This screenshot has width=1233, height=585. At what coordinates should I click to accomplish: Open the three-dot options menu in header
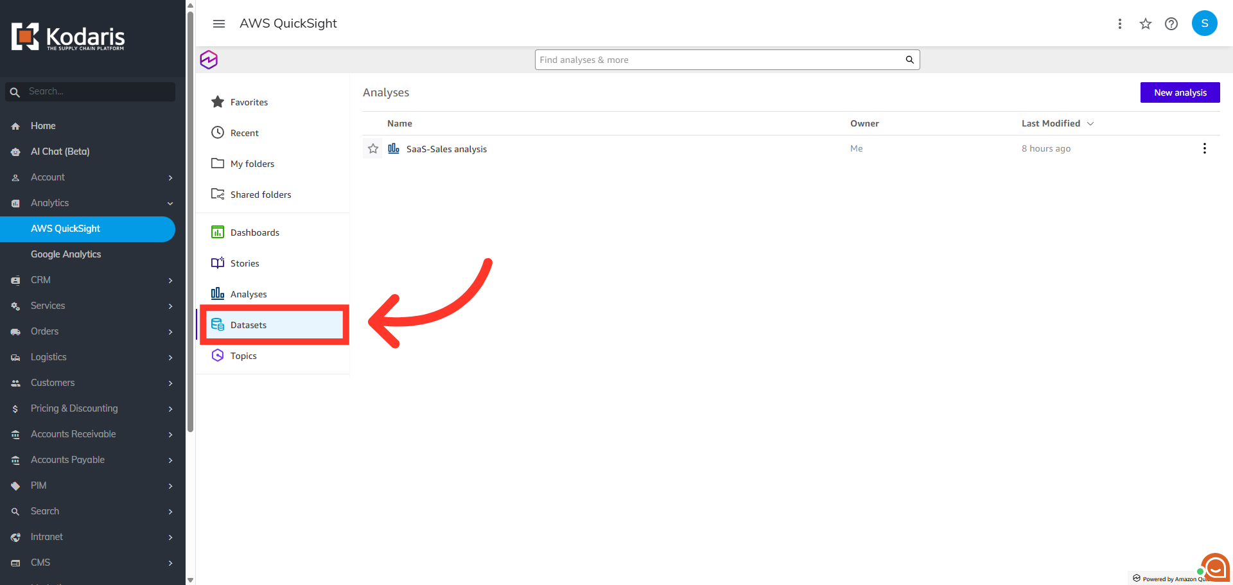point(1120,24)
